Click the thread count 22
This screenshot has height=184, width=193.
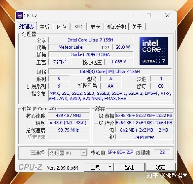[162, 152]
